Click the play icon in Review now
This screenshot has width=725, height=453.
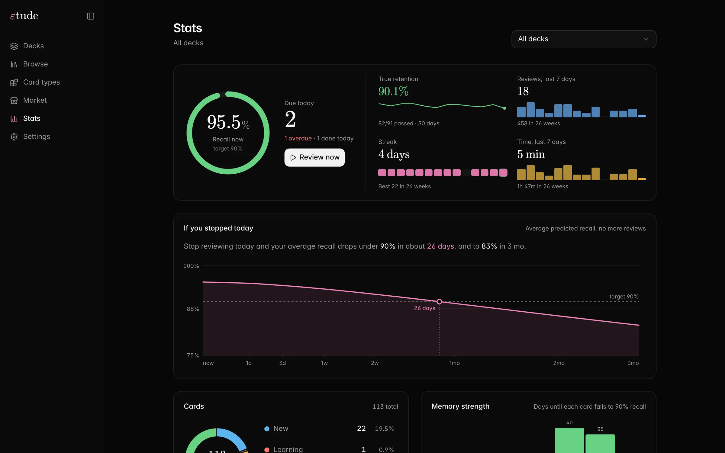point(293,157)
